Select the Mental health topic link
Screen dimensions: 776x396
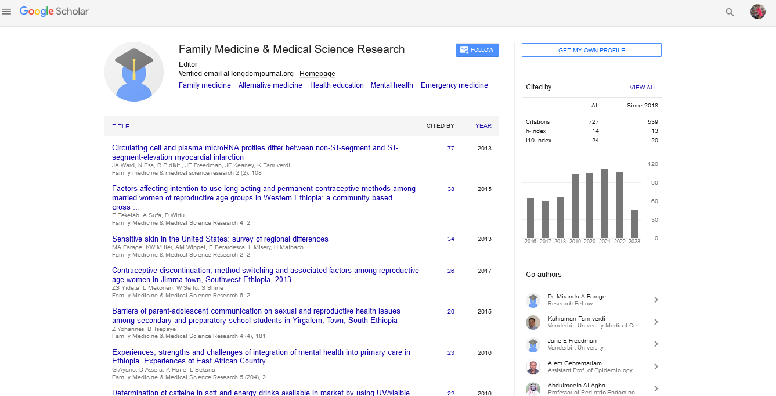pyautogui.click(x=392, y=85)
